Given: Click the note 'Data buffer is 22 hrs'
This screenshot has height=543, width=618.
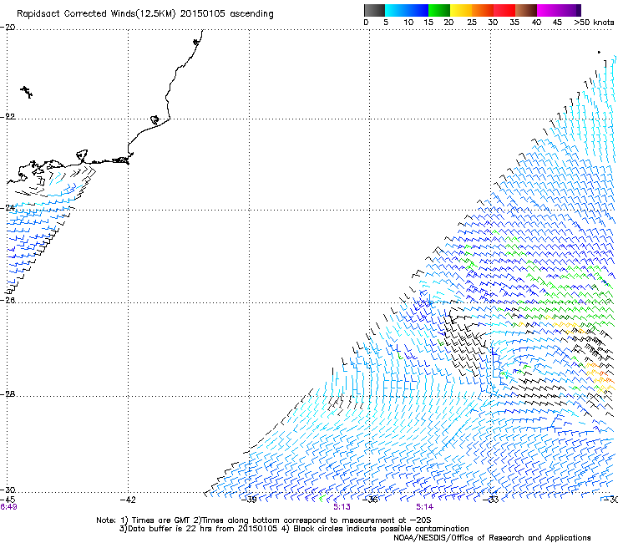Looking at the screenshot, I should 170,529.
